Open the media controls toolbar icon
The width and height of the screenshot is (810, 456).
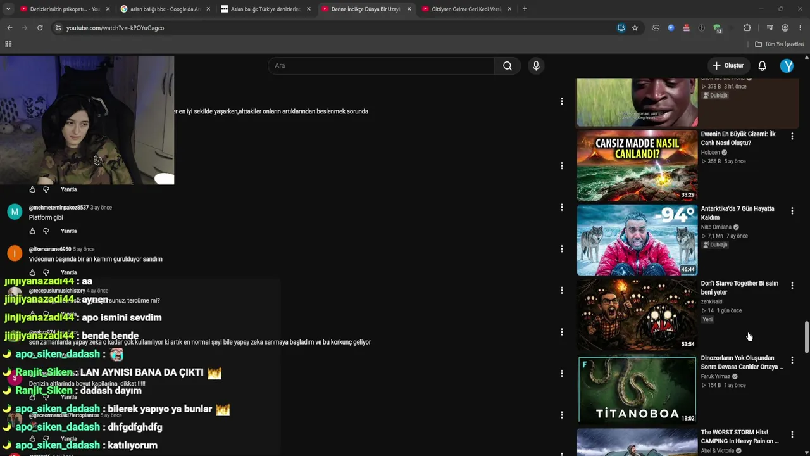(x=769, y=28)
